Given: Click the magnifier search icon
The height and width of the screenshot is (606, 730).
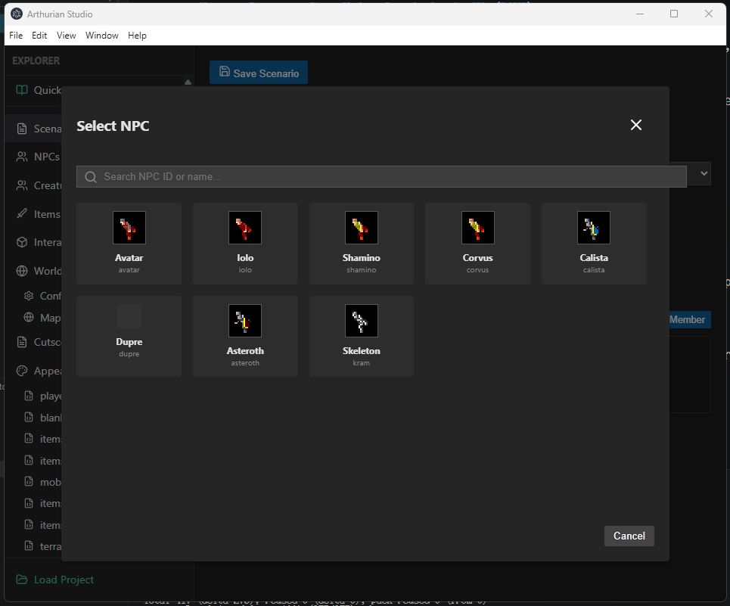Looking at the screenshot, I should tap(91, 177).
